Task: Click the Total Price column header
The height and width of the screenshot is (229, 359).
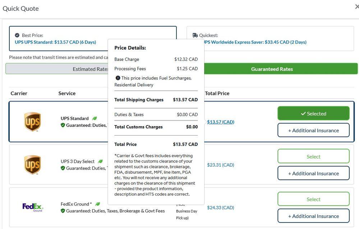Action: (217, 93)
